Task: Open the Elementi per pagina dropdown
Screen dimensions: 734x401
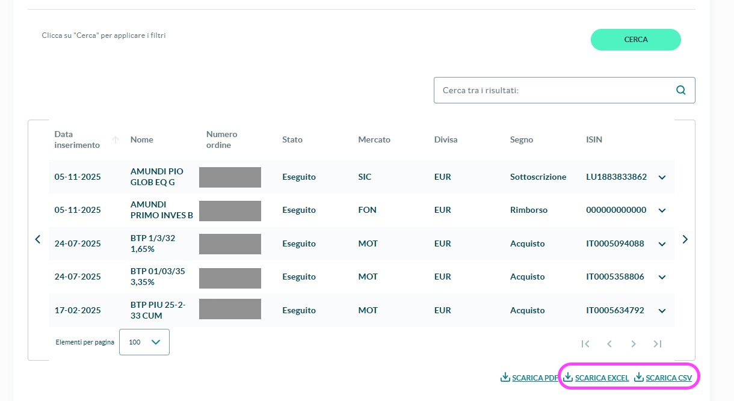Action: 144,342
